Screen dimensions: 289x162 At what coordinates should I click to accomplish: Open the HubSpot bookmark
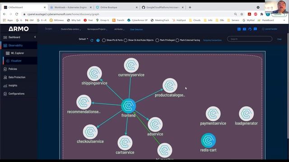coord(179,20)
